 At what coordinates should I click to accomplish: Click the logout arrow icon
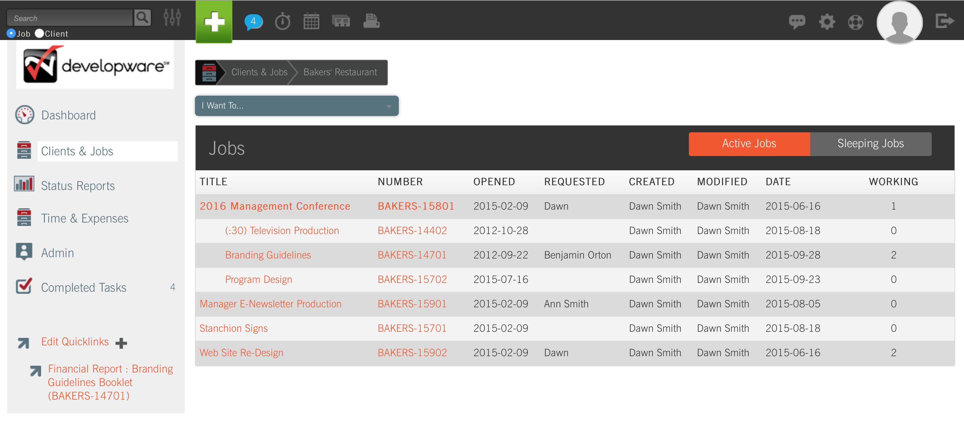pyautogui.click(x=944, y=21)
